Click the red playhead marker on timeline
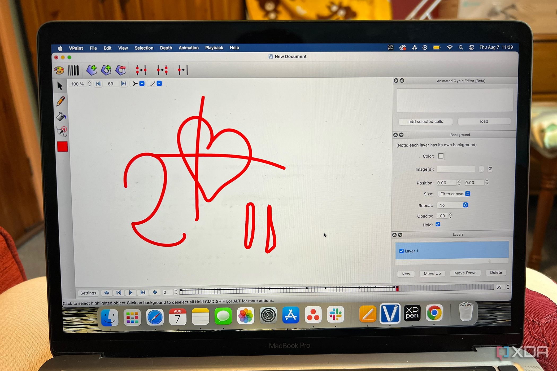Viewport: 557px width, 371px height. tap(397, 289)
